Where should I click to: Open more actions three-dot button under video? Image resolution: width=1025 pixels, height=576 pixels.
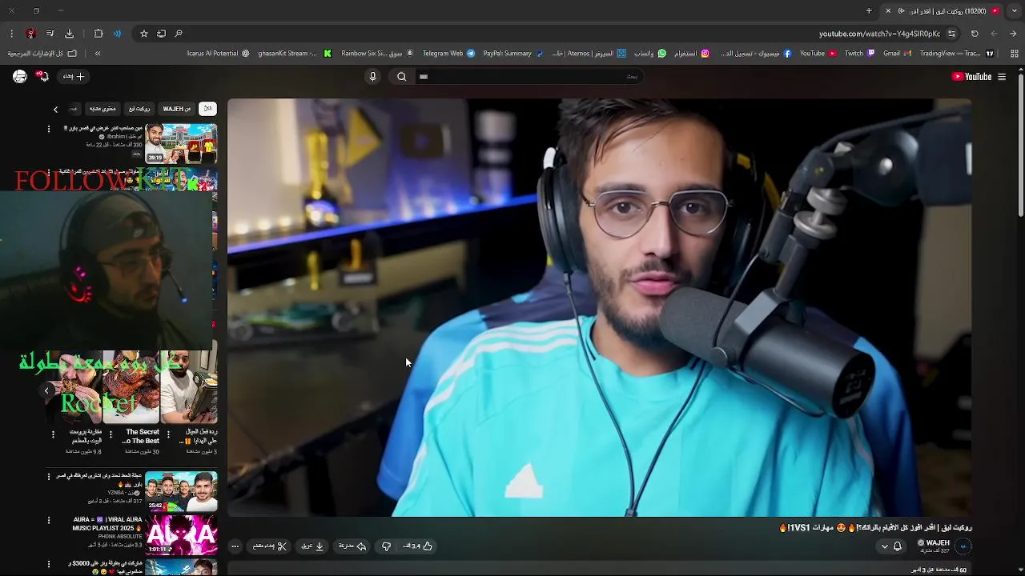click(x=235, y=546)
